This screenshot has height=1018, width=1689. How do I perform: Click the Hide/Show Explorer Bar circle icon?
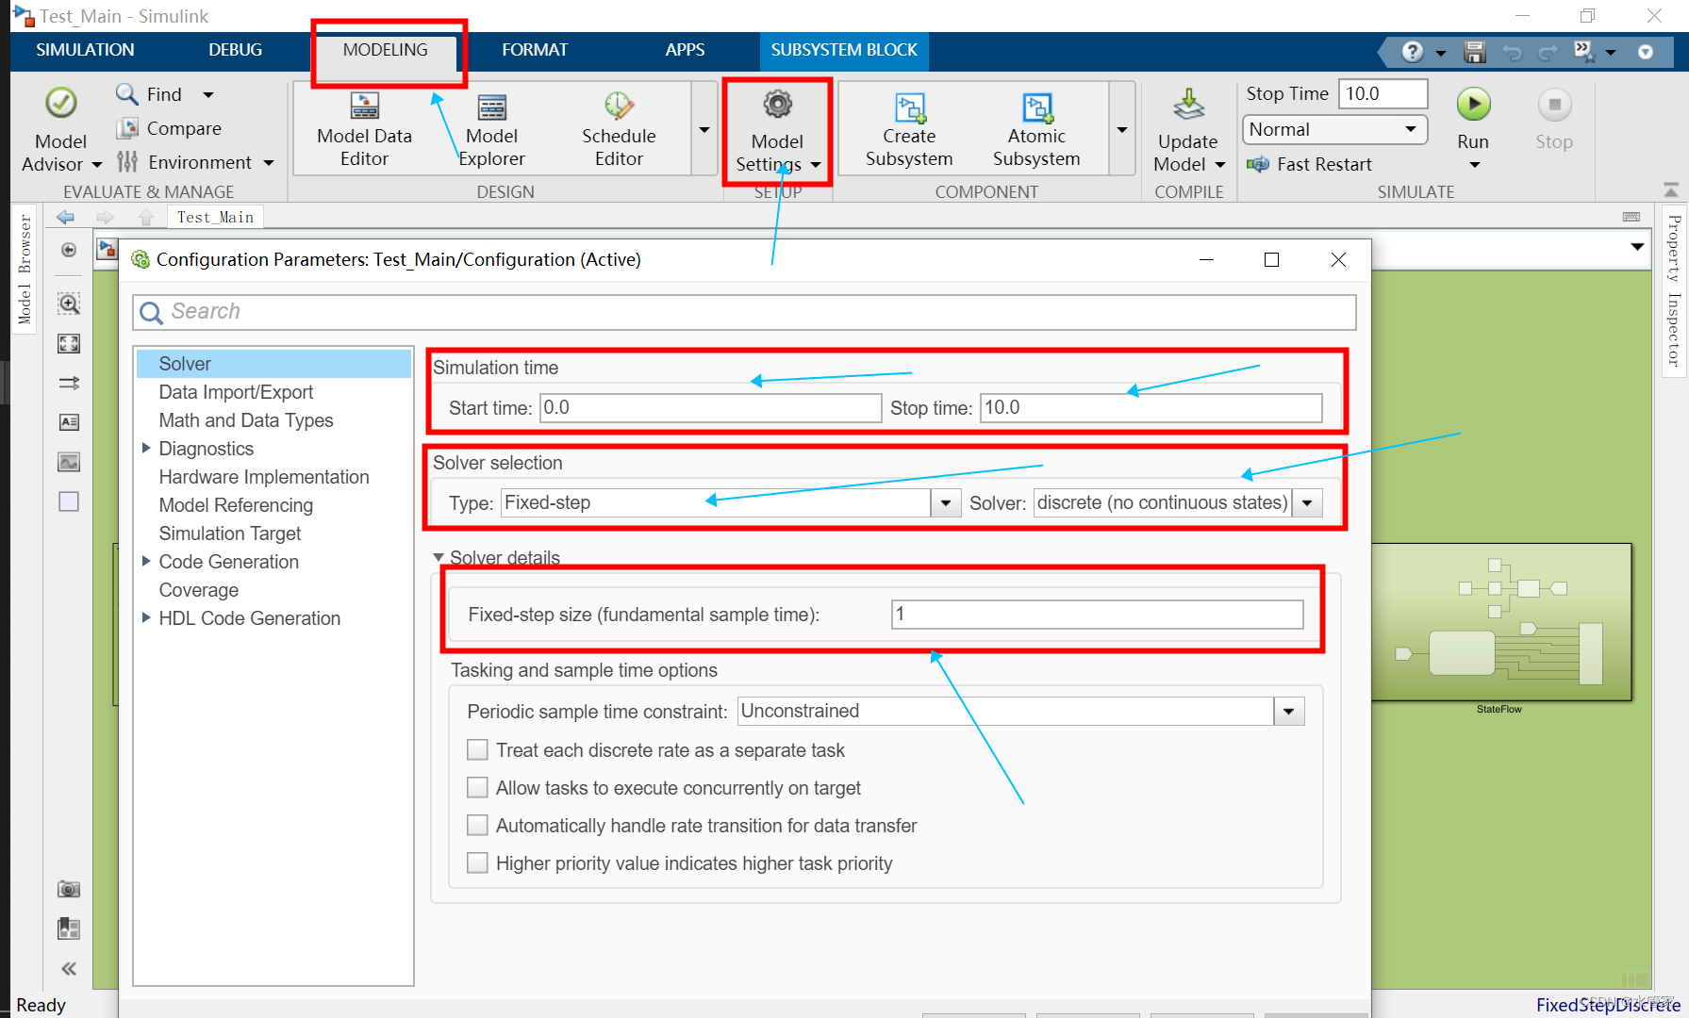[69, 250]
